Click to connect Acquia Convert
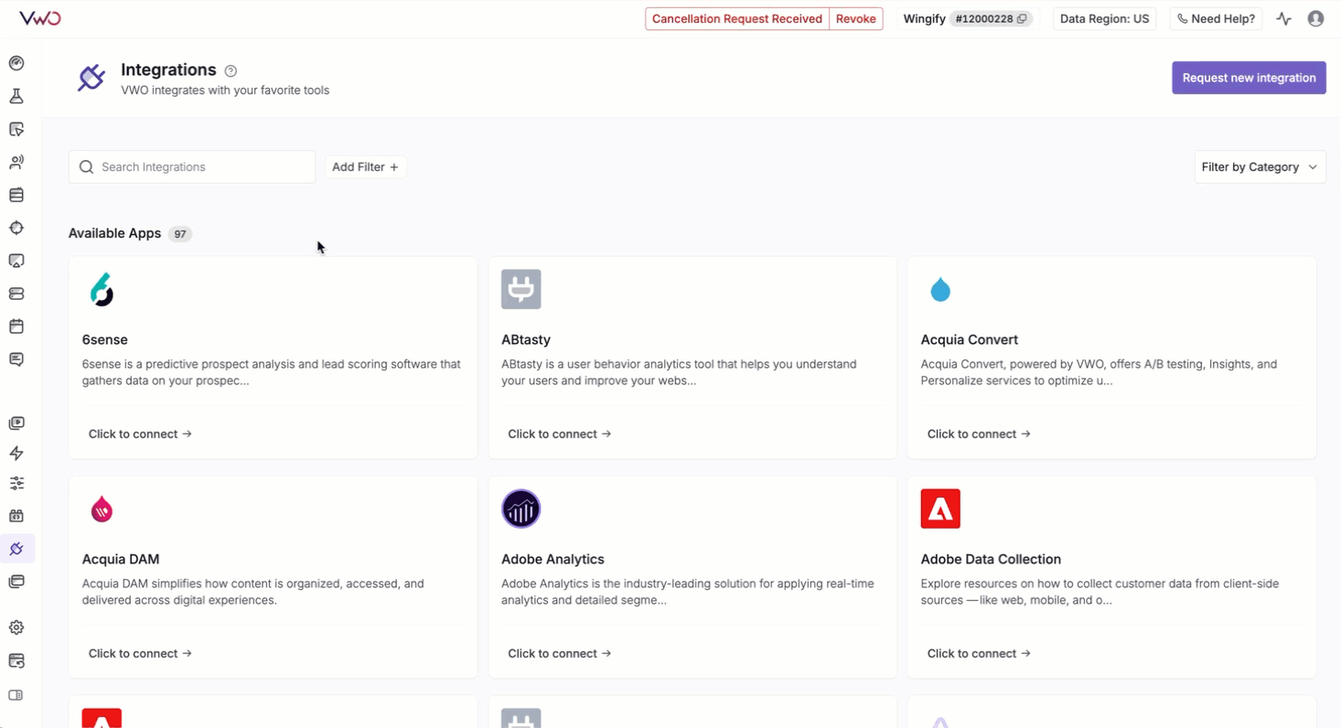This screenshot has height=728, width=1341. (x=979, y=434)
